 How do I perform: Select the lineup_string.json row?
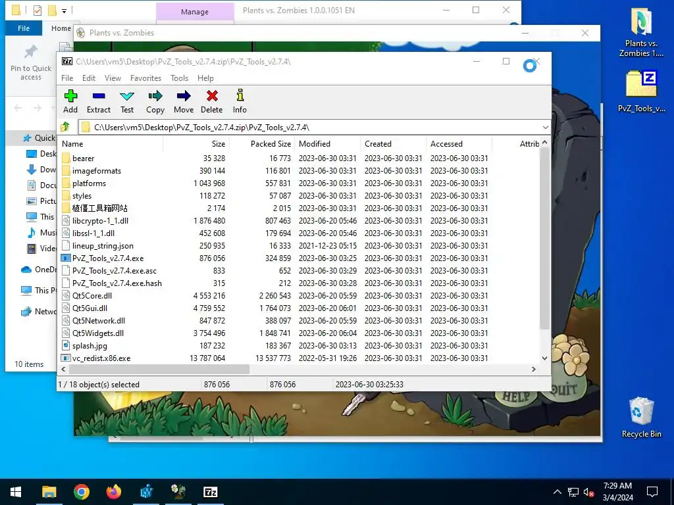(x=298, y=246)
